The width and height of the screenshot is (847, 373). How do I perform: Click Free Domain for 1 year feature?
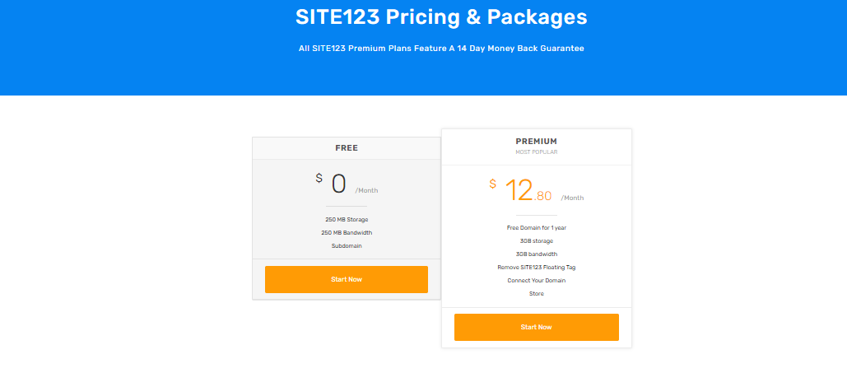(536, 227)
